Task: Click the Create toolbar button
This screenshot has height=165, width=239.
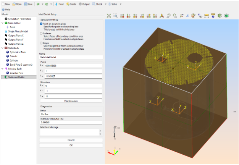Action: 71,4
